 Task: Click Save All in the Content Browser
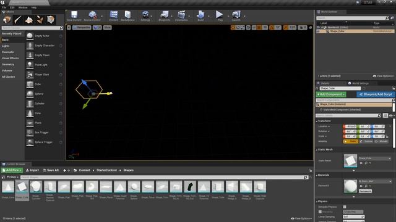pos(51,170)
